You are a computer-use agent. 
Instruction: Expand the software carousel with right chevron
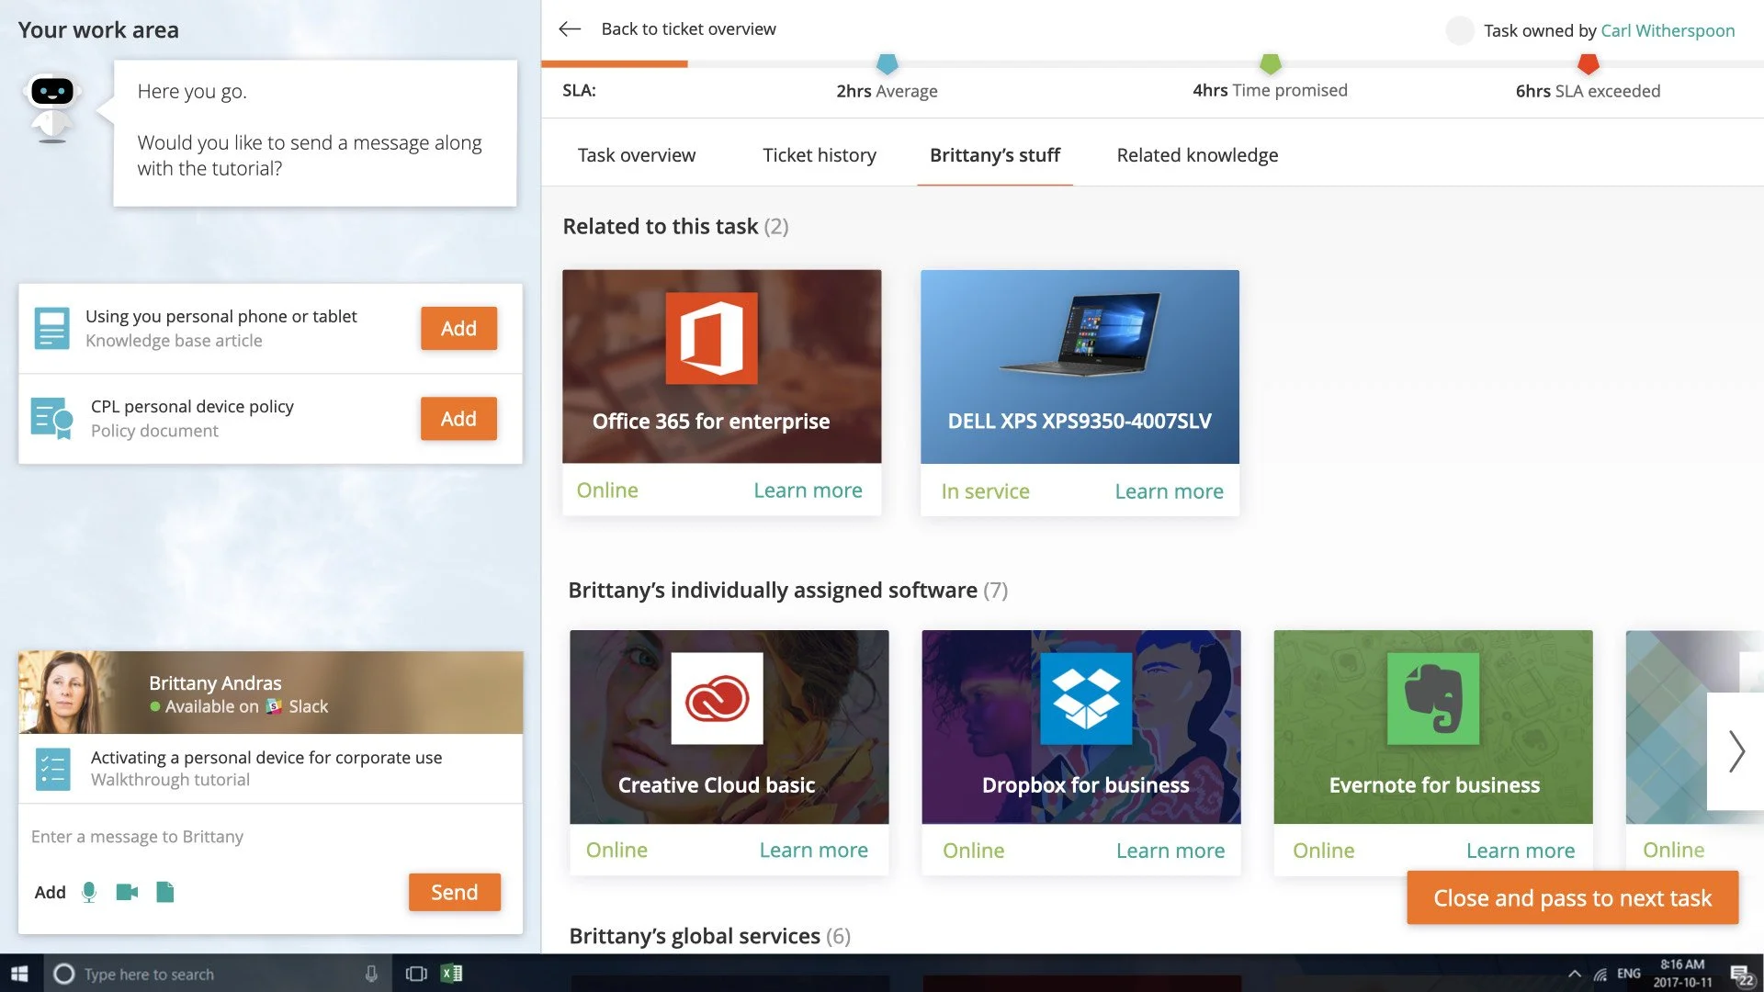(1736, 751)
